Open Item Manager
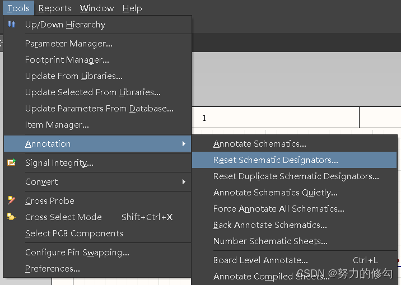401x285 pixels. pos(97,125)
